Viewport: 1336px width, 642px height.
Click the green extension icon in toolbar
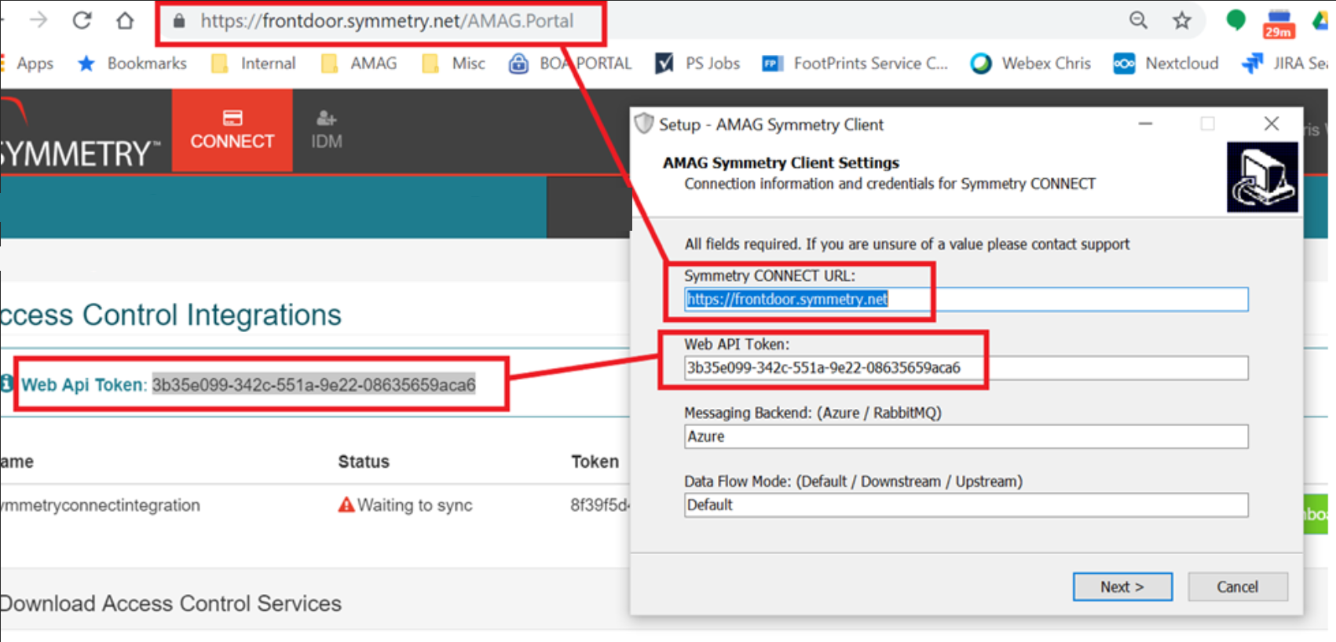(1235, 20)
